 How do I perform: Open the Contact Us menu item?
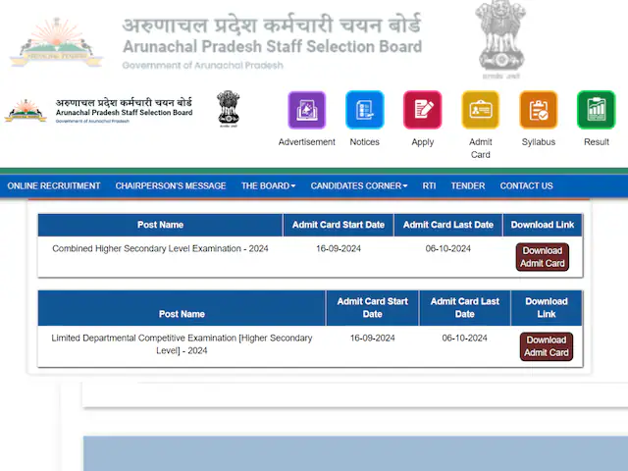(526, 185)
